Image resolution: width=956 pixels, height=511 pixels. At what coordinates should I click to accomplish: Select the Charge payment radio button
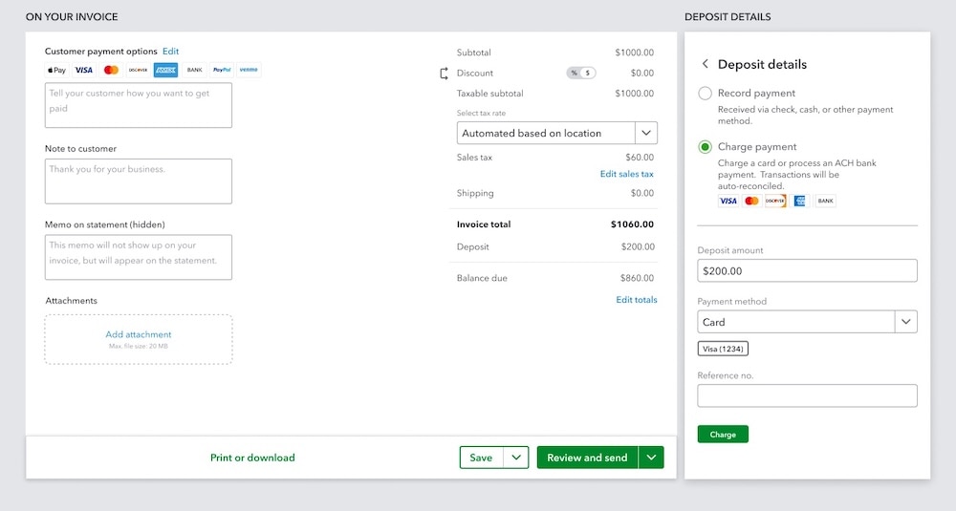click(705, 147)
